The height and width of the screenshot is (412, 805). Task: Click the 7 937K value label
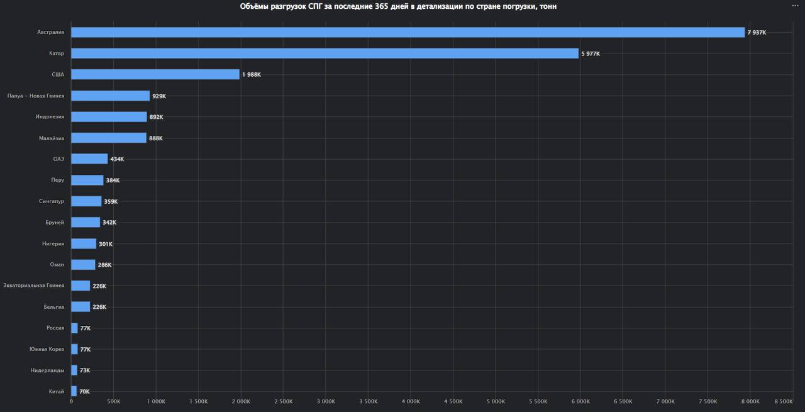pyautogui.click(x=757, y=33)
